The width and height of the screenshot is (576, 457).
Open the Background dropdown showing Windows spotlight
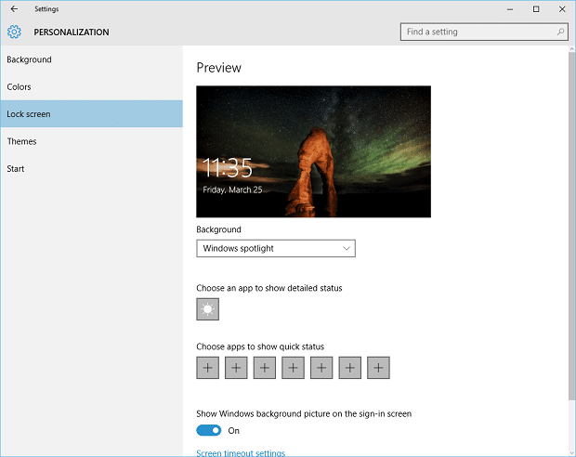click(276, 248)
